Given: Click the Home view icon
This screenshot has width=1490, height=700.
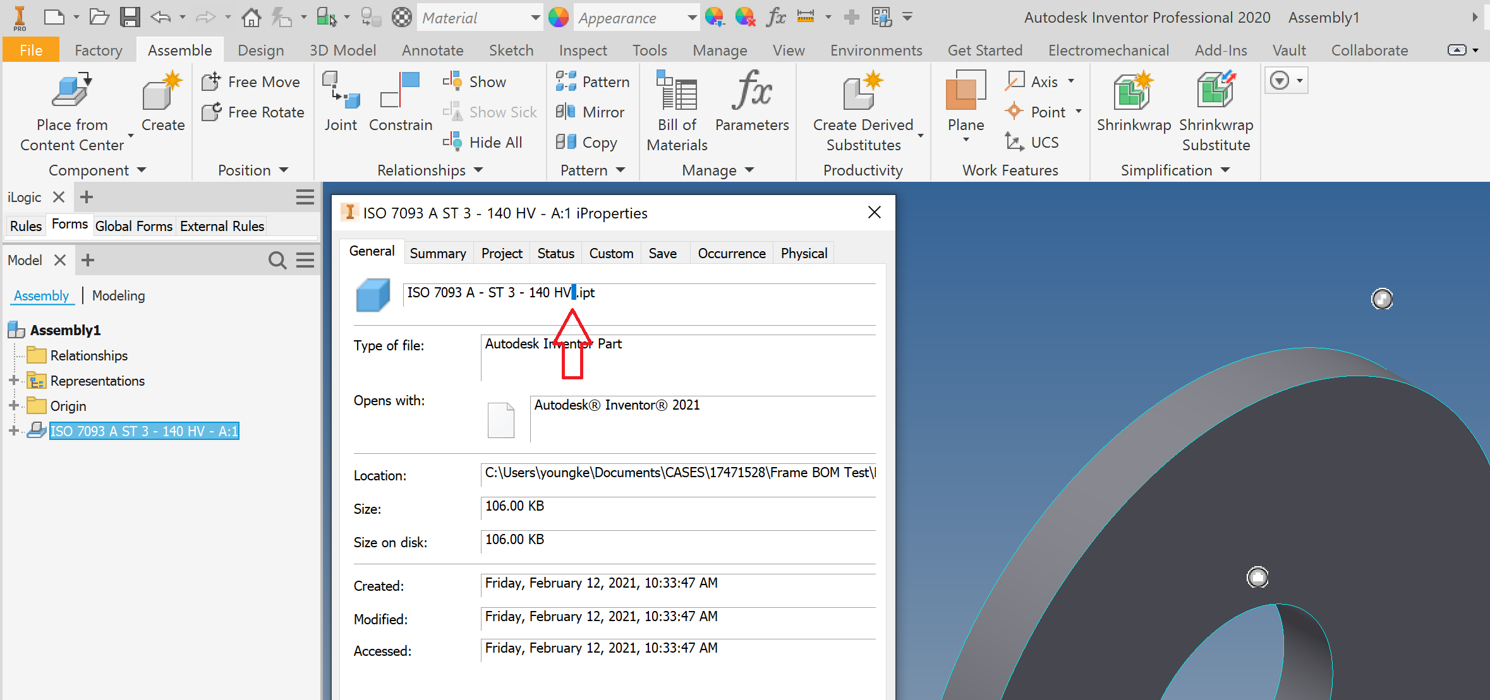Looking at the screenshot, I should [x=251, y=17].
